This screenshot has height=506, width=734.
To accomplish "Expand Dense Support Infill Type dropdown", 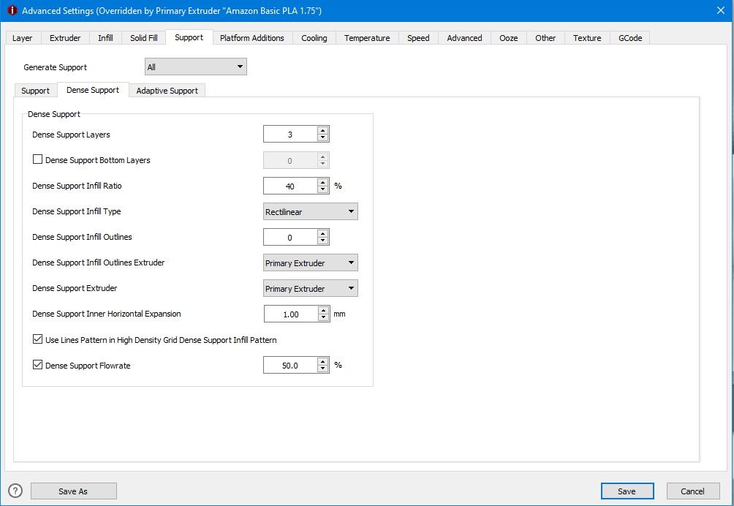I will (310, 212).
